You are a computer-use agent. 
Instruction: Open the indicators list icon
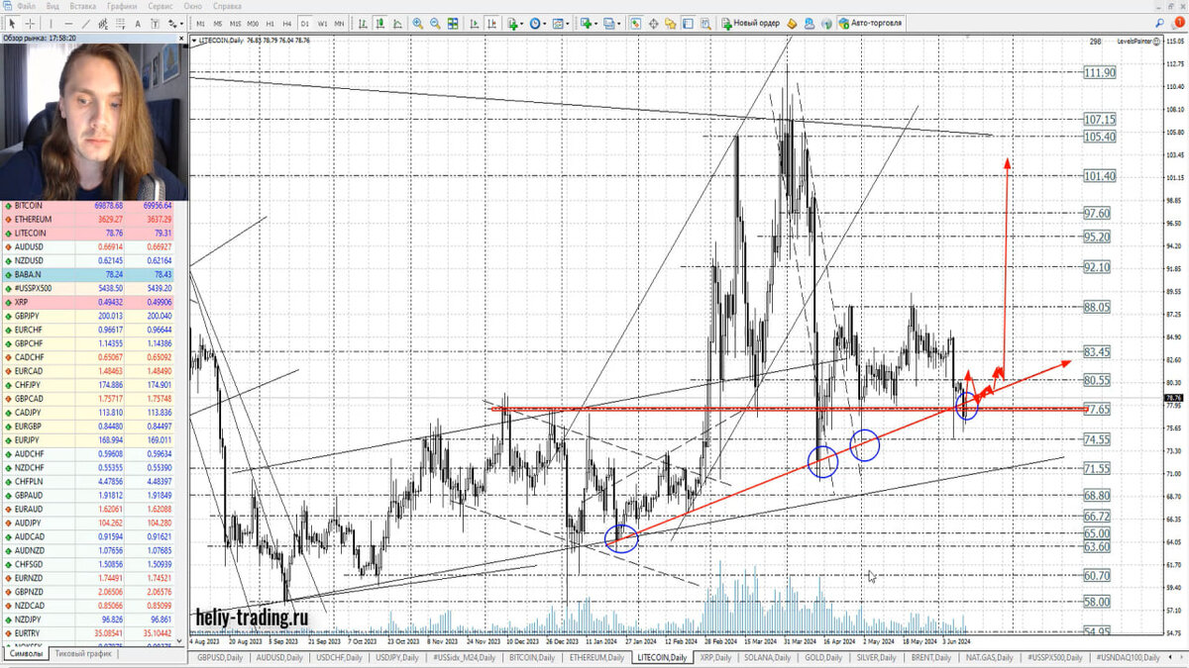click(512, 22)
